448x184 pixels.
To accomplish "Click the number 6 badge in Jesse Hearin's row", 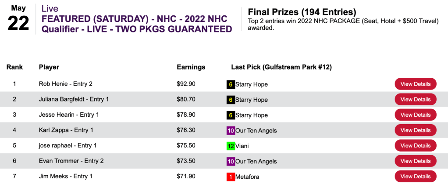I will 231,115.
